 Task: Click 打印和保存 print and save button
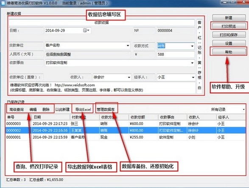[229, 35]
